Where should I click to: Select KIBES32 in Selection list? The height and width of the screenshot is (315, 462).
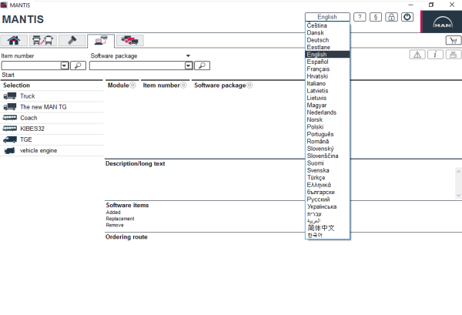[x=52, y=129]
